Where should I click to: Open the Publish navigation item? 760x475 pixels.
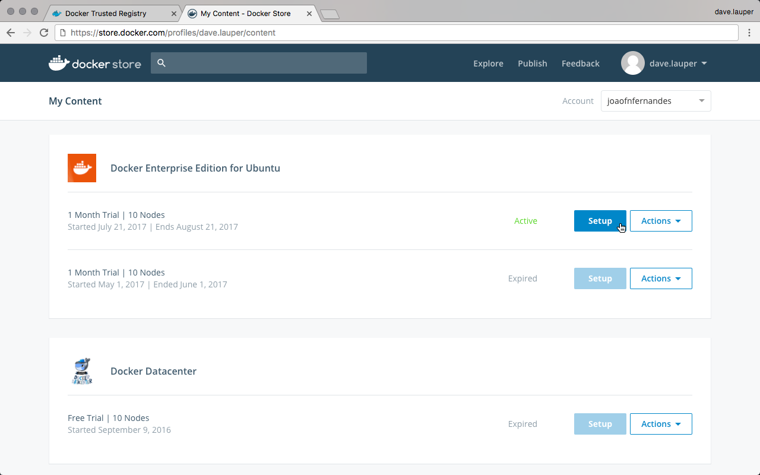click(532, 64)
